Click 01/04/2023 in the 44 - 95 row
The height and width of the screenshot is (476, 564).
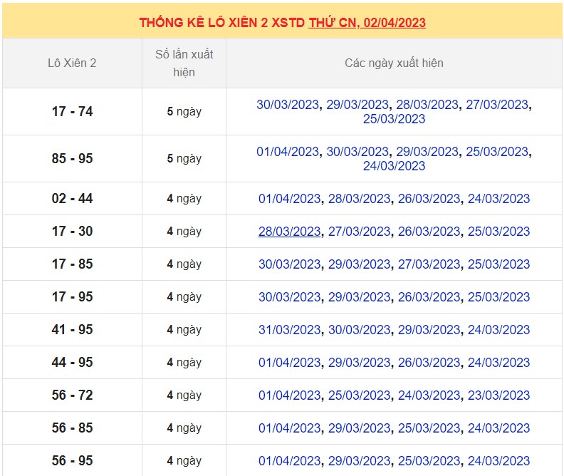tap(289, 363)
